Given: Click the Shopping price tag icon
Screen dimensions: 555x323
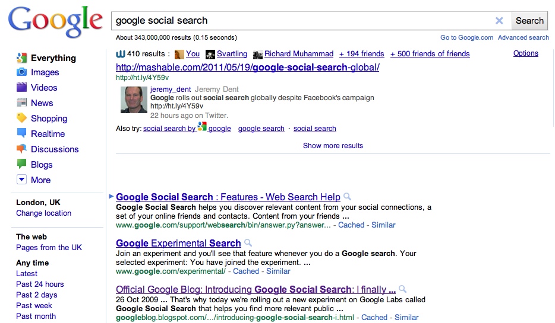Looking at the screenshot, I should [x=21, y=119].
